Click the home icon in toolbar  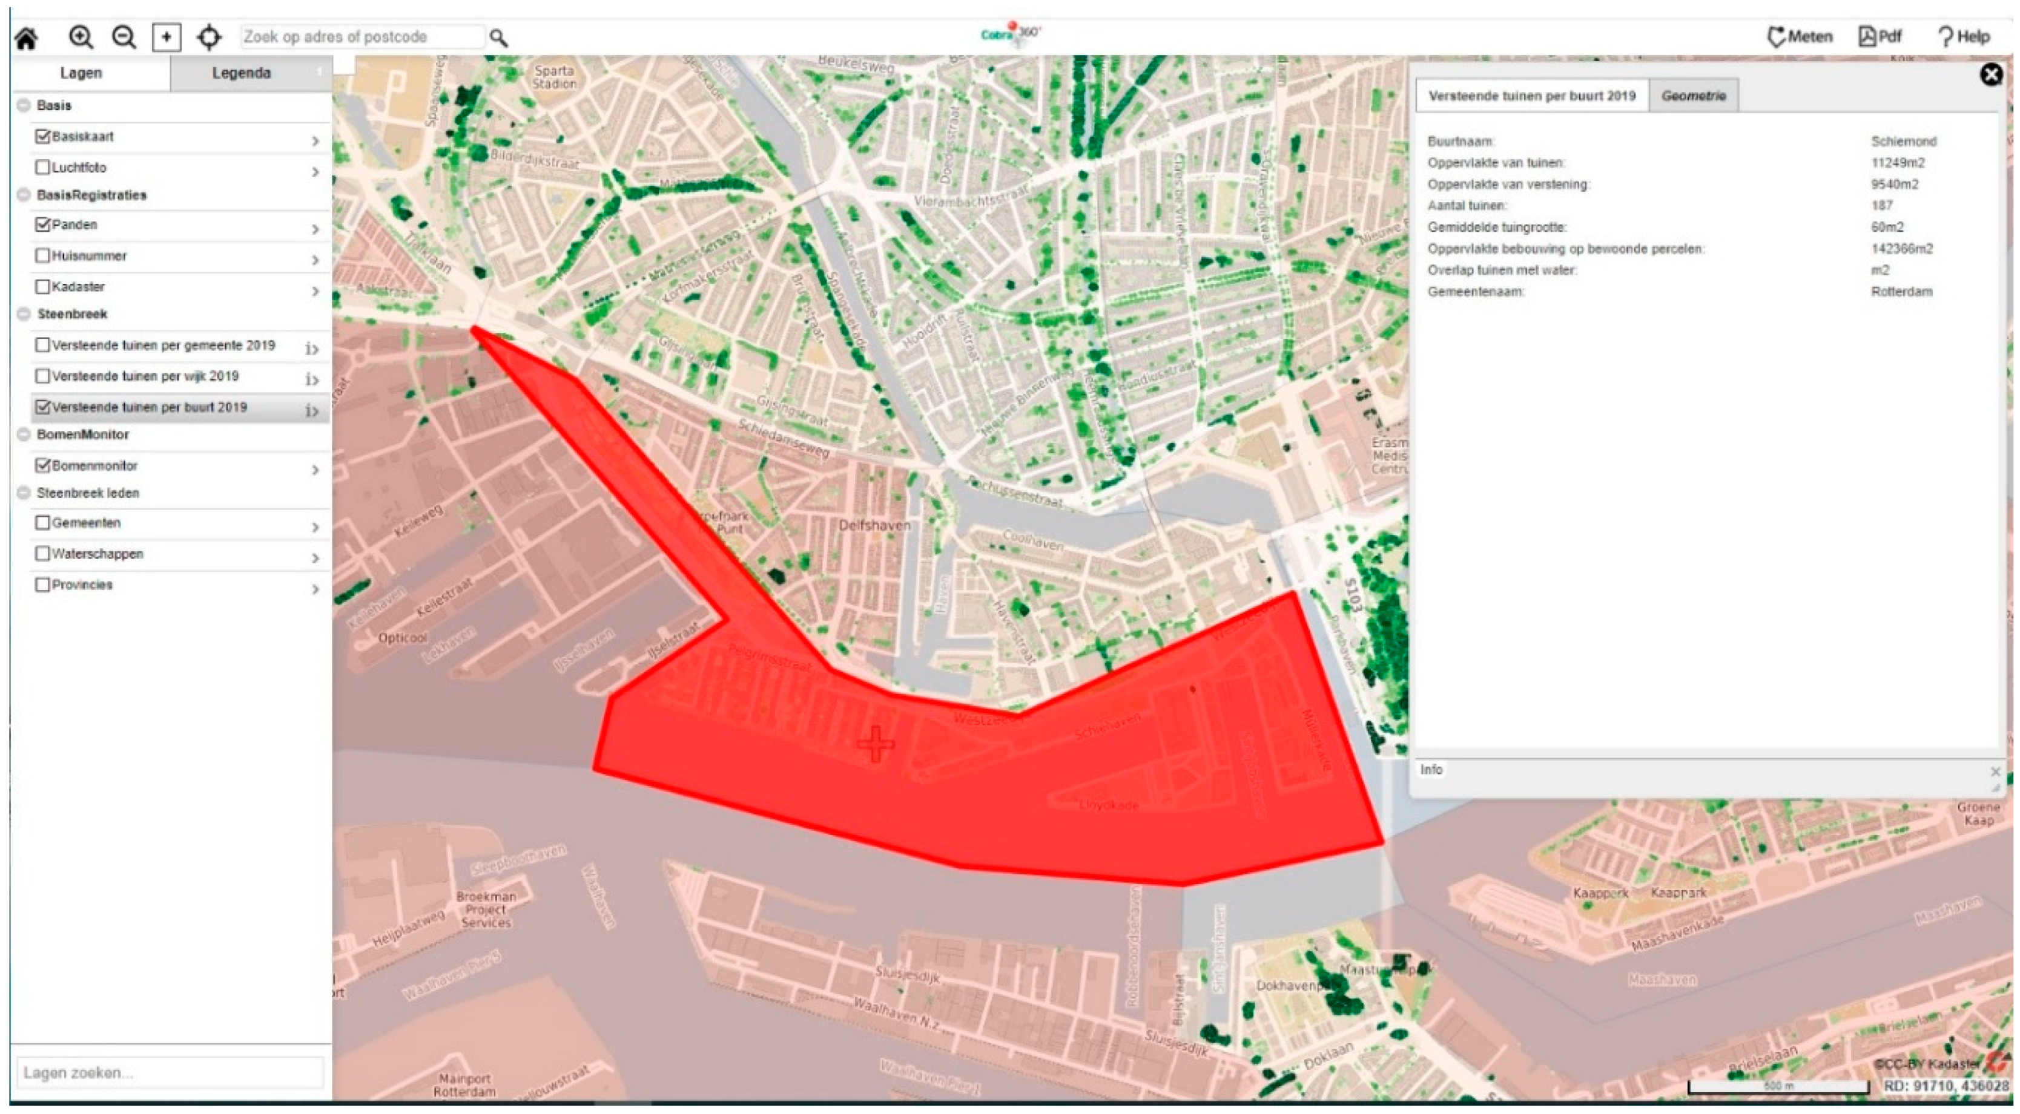[27, 38]
